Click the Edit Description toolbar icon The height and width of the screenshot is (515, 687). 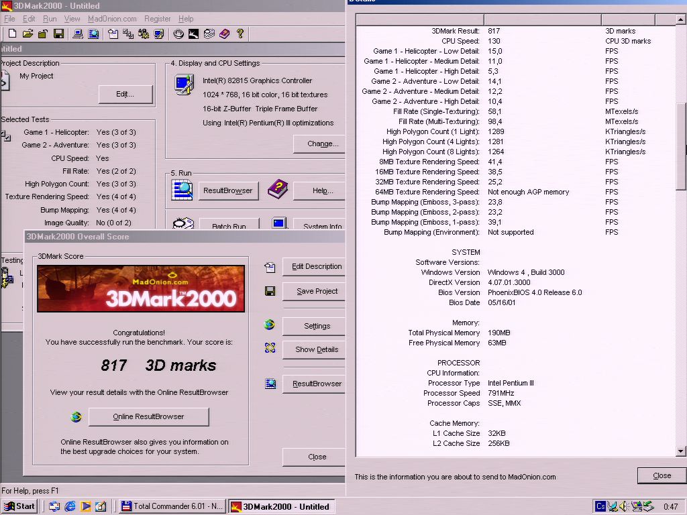point(113,34)
